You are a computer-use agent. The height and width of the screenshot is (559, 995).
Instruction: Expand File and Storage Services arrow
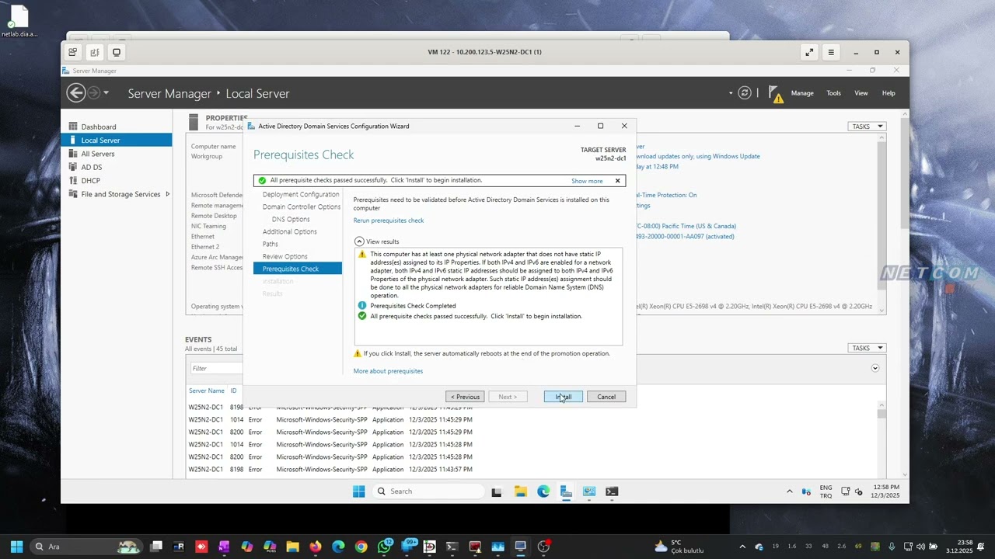(168, 194)
